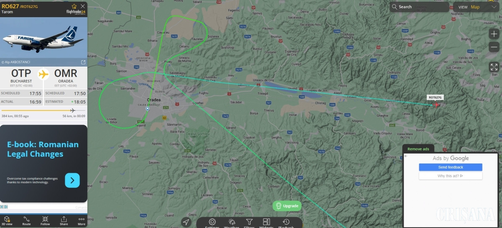Viewport: 502px width, 228px height.
Task: Click the Search field
Action: coord(420,7)
